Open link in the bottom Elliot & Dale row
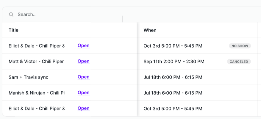This screenshot has height=119, width=261. click(x=84, y=109)
